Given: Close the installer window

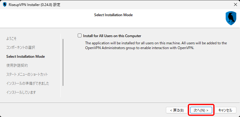Looking at the screenshot, I should click(235, 4).
